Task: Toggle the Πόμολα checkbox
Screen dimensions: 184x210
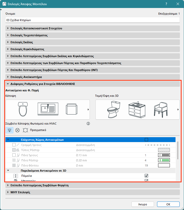Action: click(146, 176)
